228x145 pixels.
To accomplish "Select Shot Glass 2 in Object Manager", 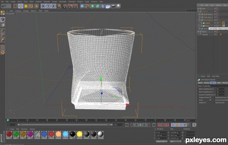I will 208,14.
